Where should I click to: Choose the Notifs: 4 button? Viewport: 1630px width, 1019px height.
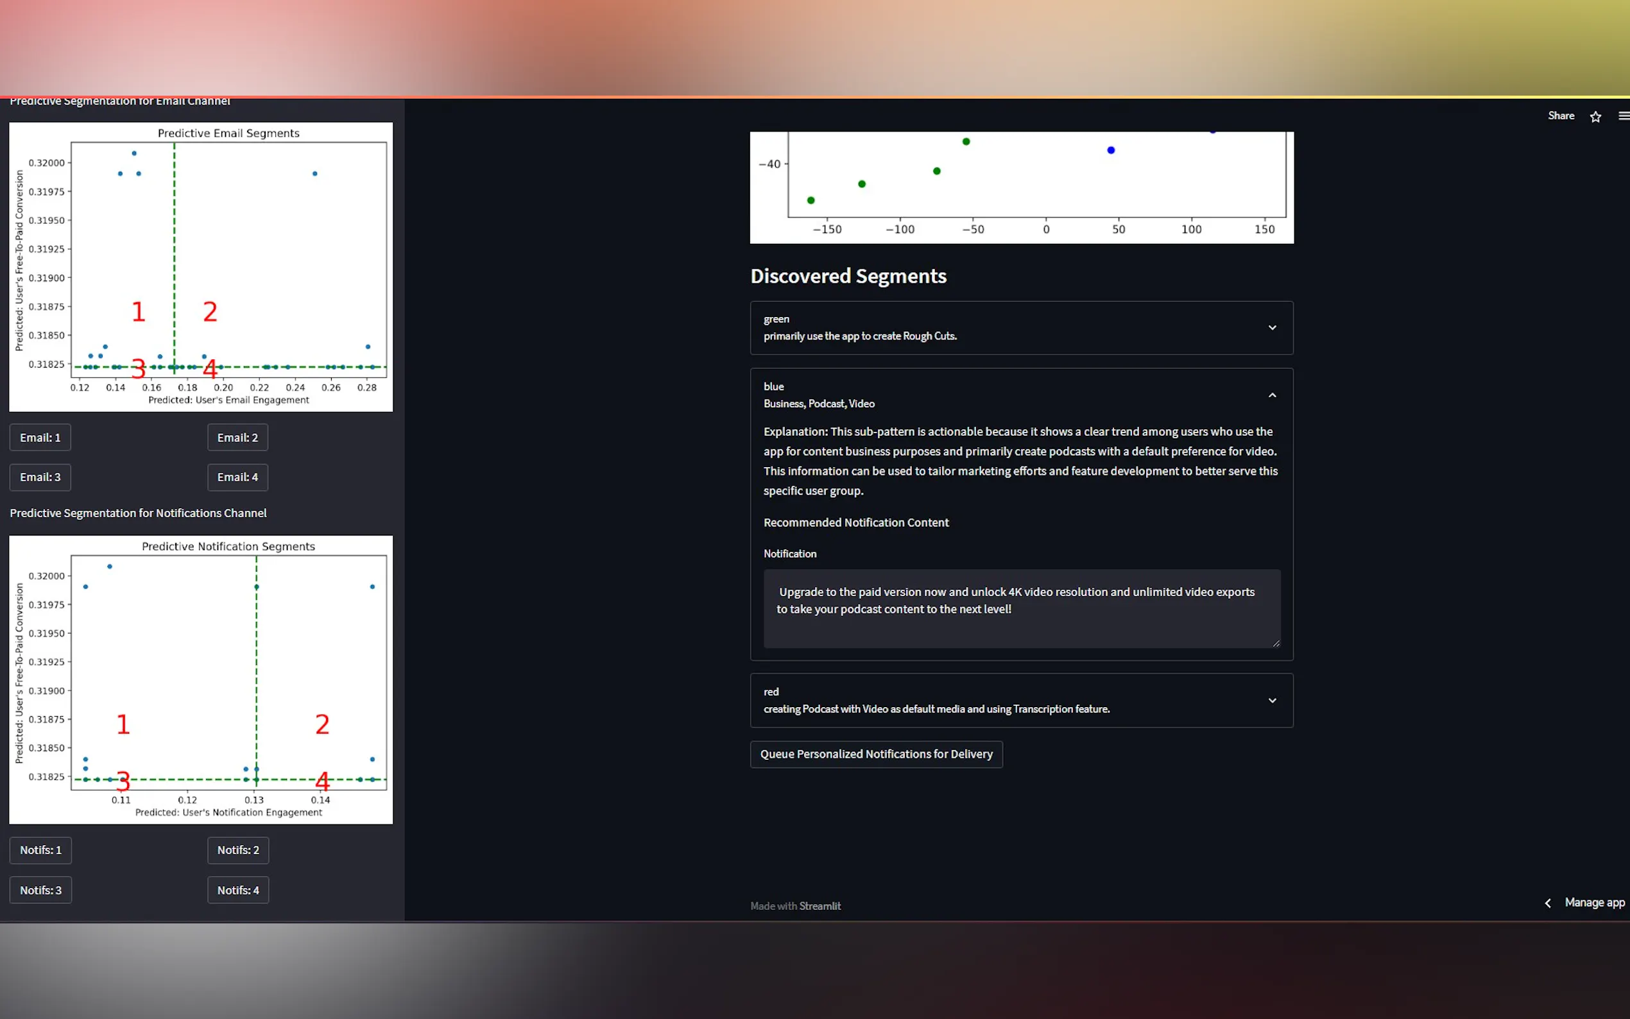pyautogui.click(x=238, y=890)
